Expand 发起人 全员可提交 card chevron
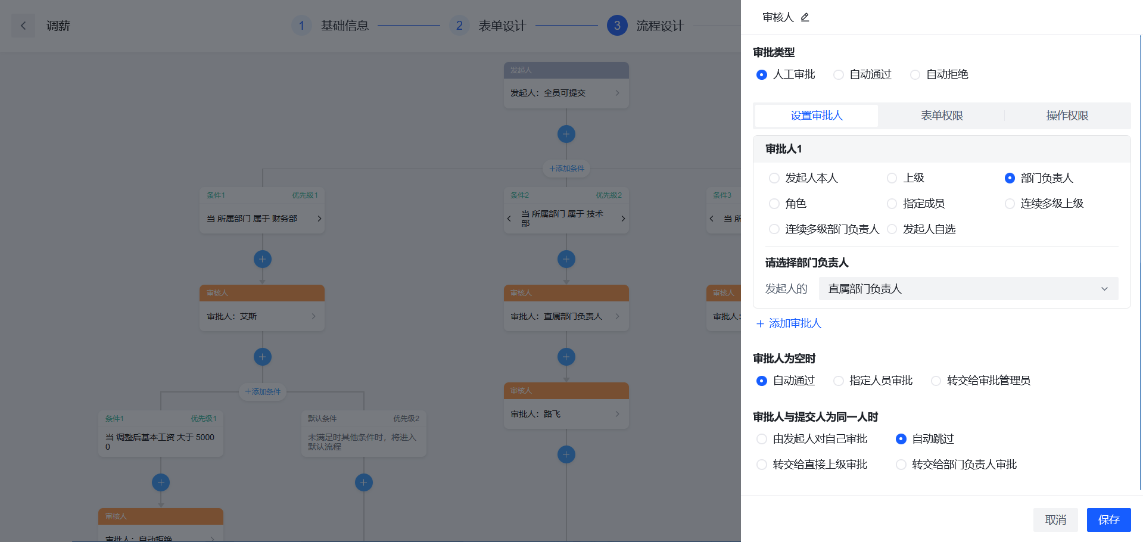The image size is (1143, 542). 617,93
